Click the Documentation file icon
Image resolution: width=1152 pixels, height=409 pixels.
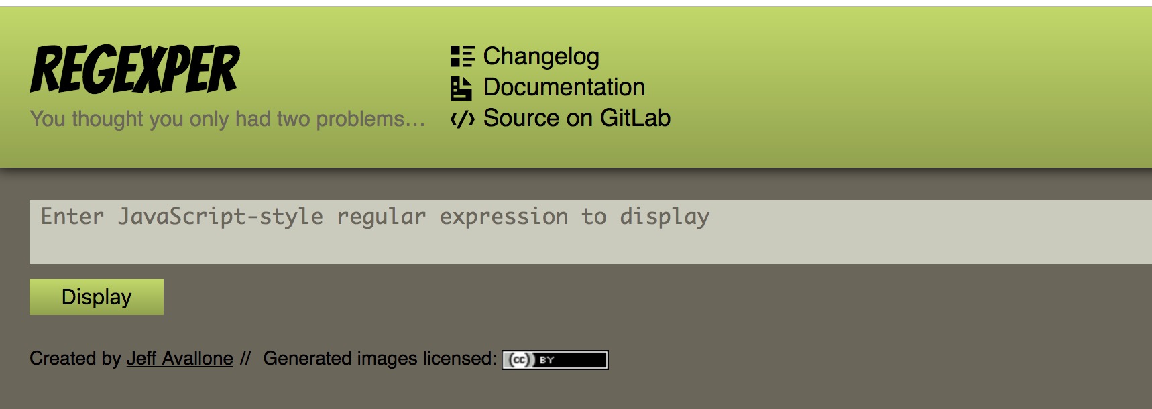(461, 88)
